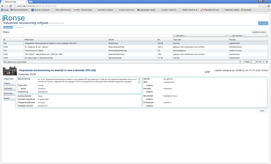Open the Google bookmark
This screenshot has height=164, width=271.
pos(5,10)
